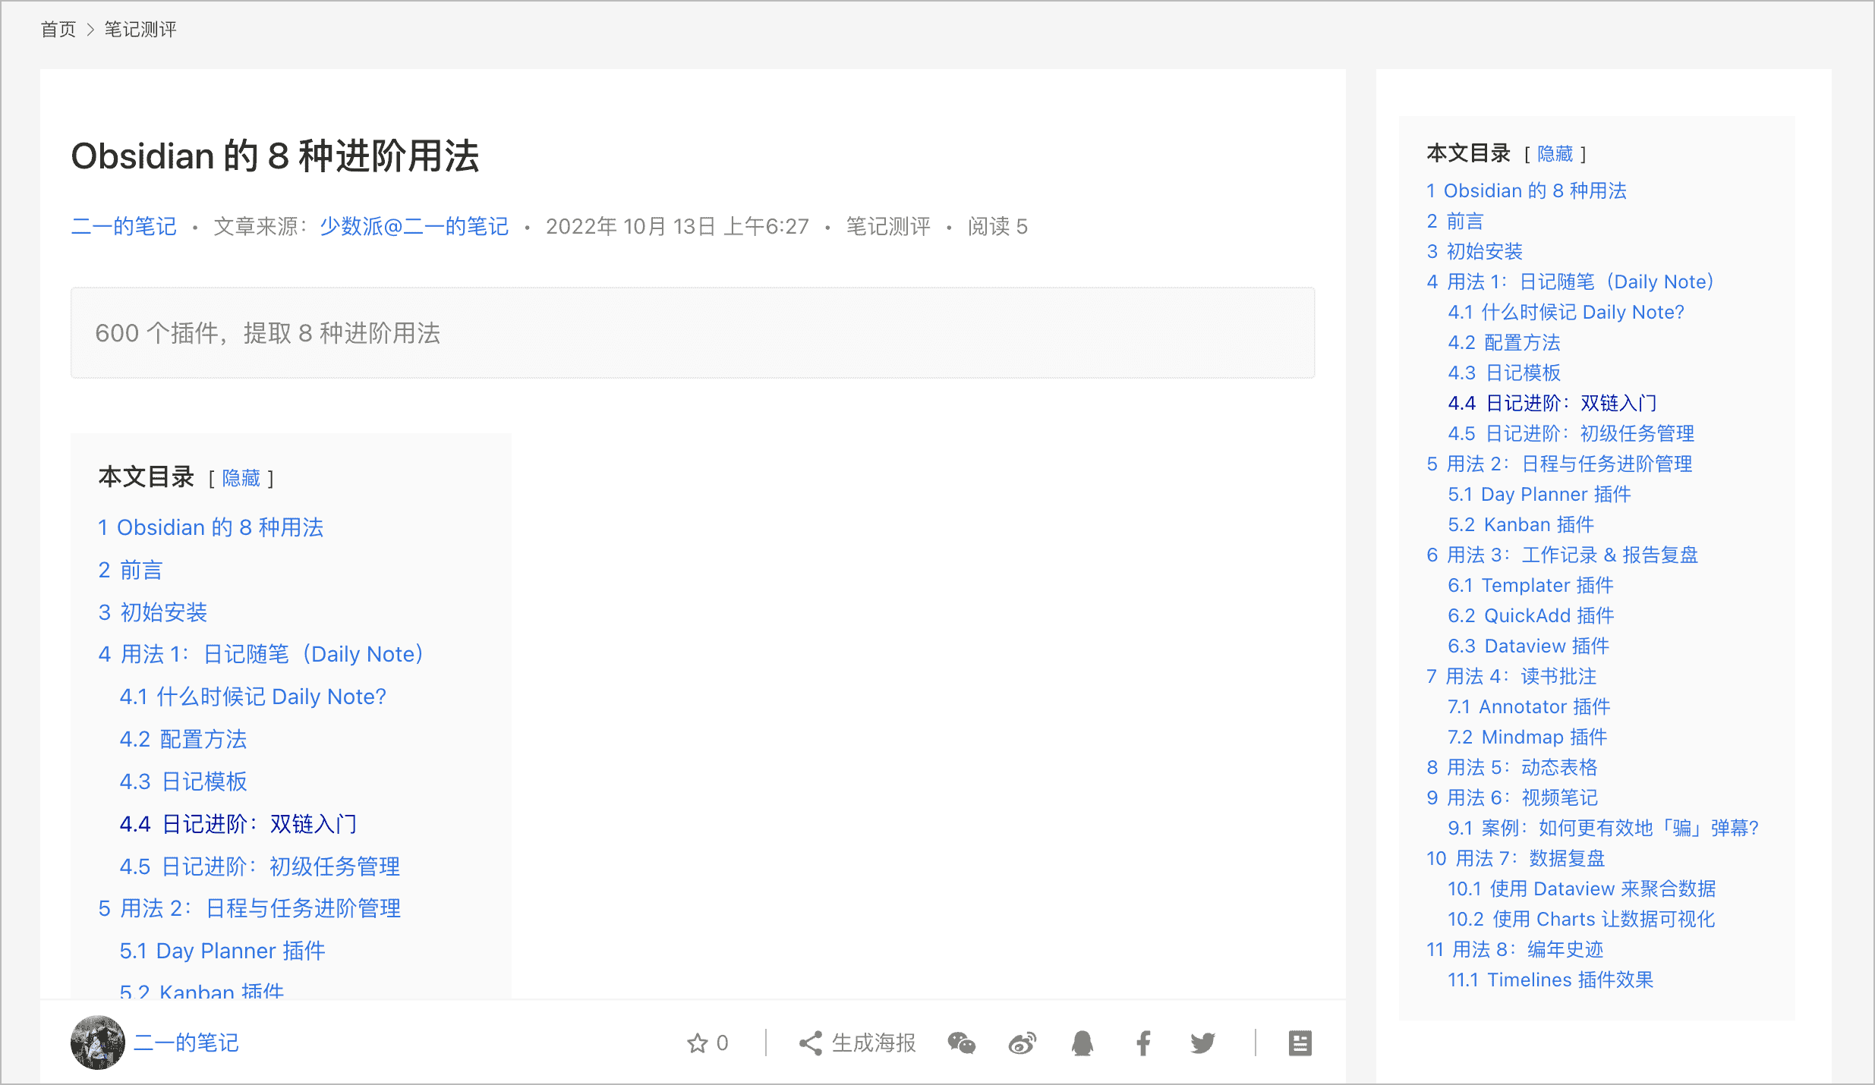The height and width of the screenshot is (1085, 1875).
Task: Open sidebar 4.1 什么时候记 Daily Note?
Action: pos(1566,312)
